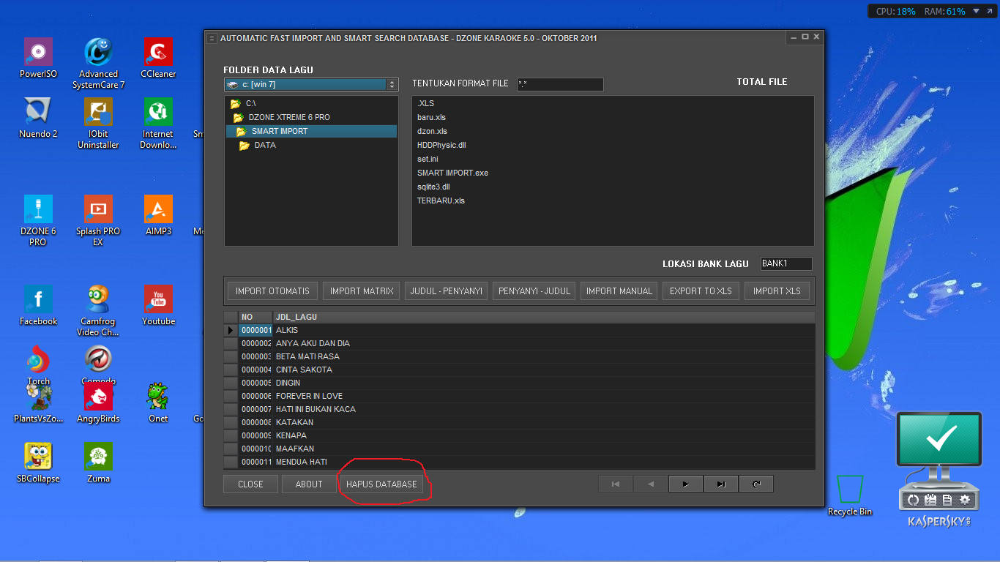This screenshot has height=562, width=1000.
Task: Click the IObit Uninstaller shortcut
Action: [98, 123]
